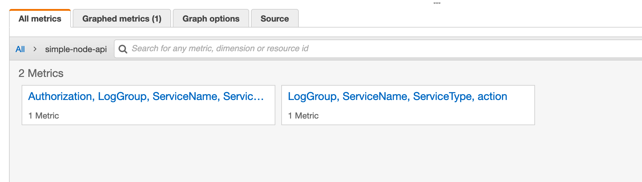Screen dimensions: 642x182
Task: Focus the metric search input field
Action: tap(378, 49)
